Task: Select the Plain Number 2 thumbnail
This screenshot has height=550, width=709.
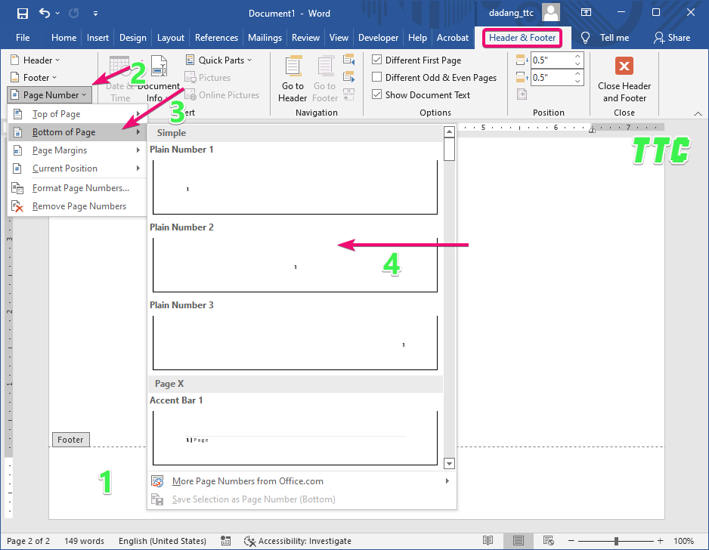Action: pos(295,265)
